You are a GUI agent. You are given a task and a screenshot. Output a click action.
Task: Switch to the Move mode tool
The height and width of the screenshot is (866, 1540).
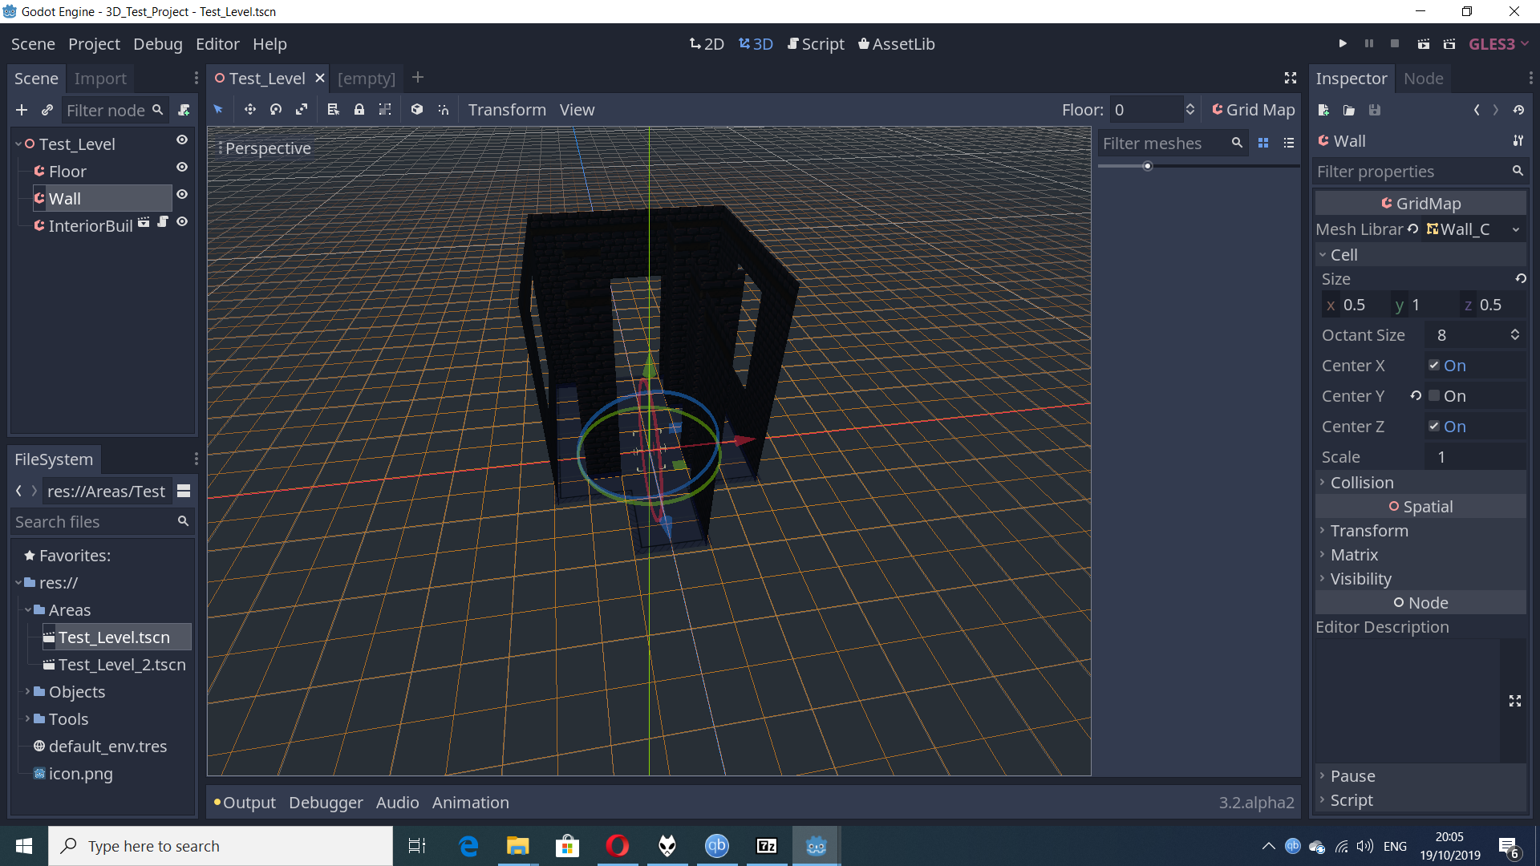[249, 109]
